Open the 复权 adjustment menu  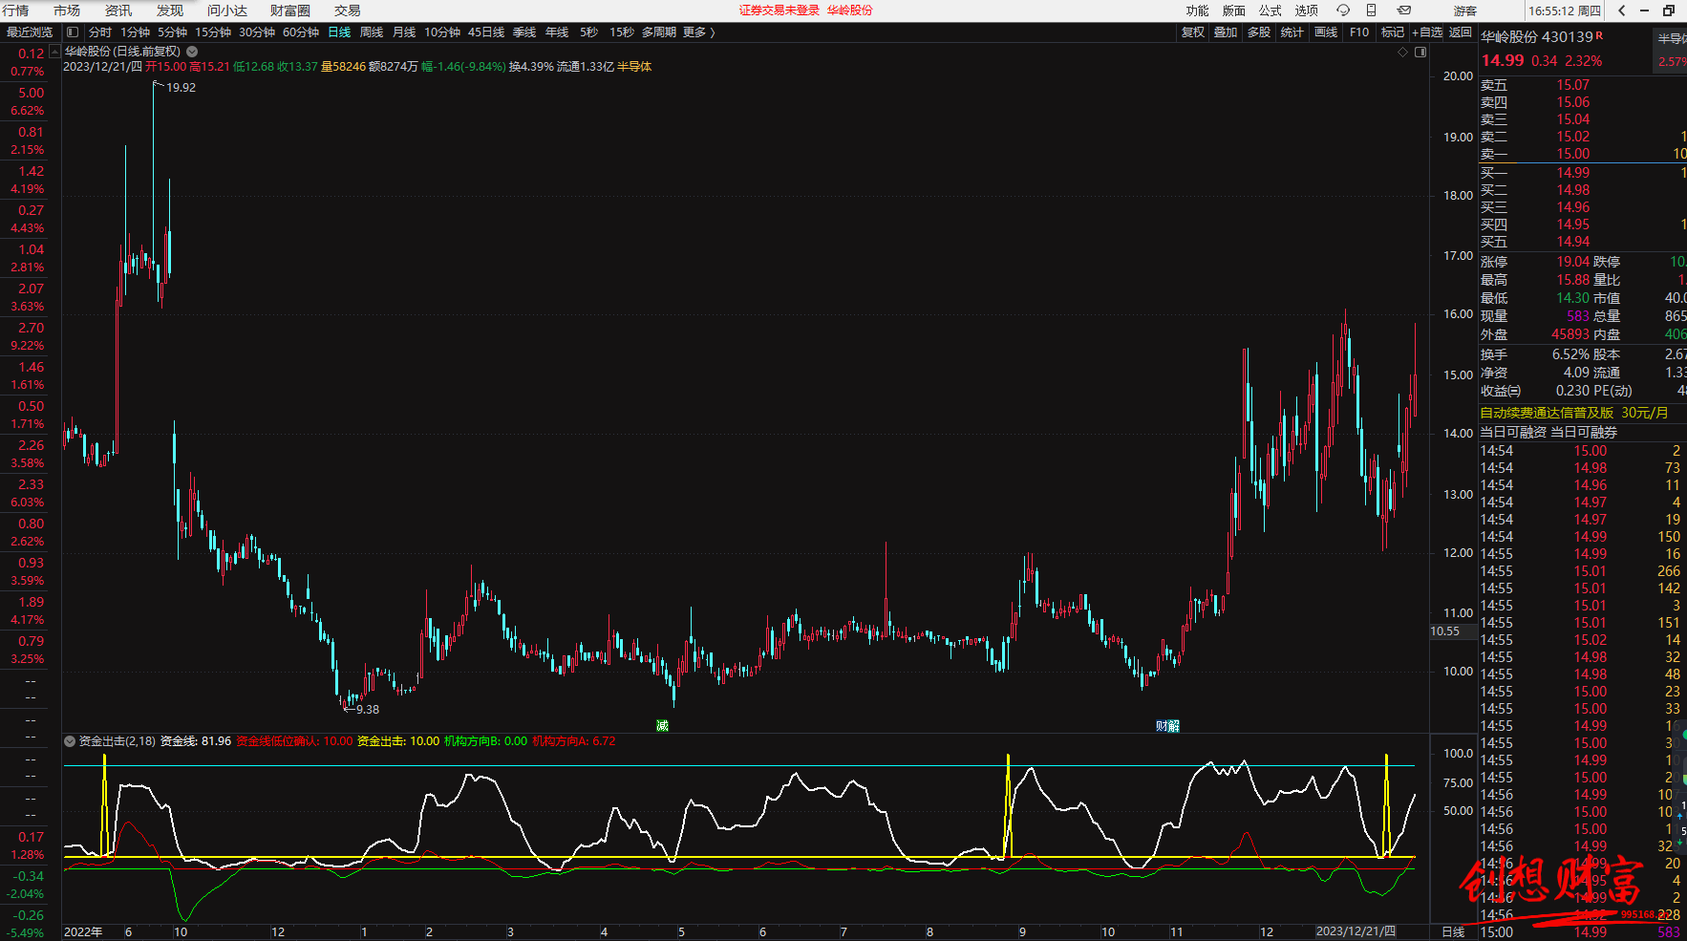coord(1193,32)
